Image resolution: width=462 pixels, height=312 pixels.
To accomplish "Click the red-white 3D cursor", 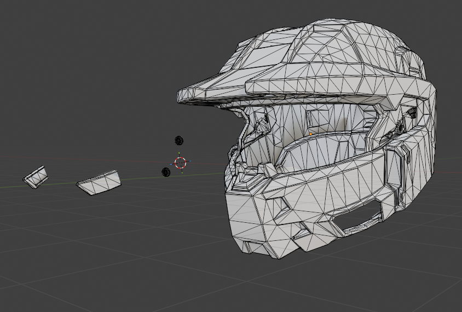I will coord(180,163).
